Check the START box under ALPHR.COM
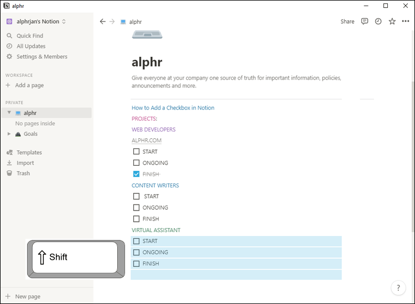Viewport: 415px width, 304px height. coord(136,151)
